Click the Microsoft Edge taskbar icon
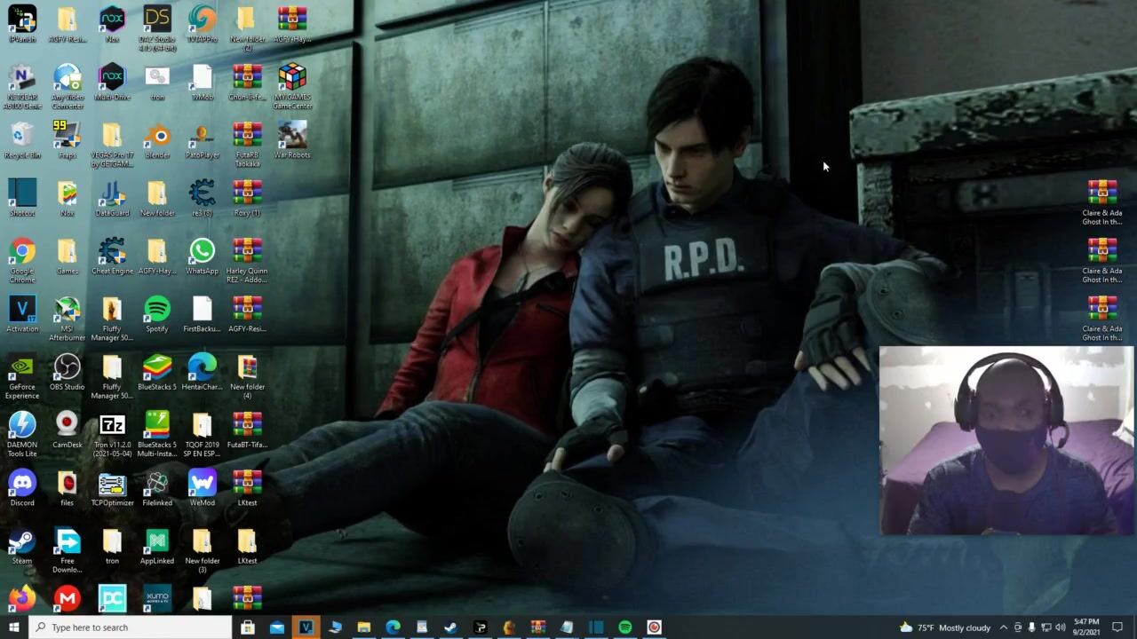This screenshot has height=639, width=1137. click(x=393, y=627)
